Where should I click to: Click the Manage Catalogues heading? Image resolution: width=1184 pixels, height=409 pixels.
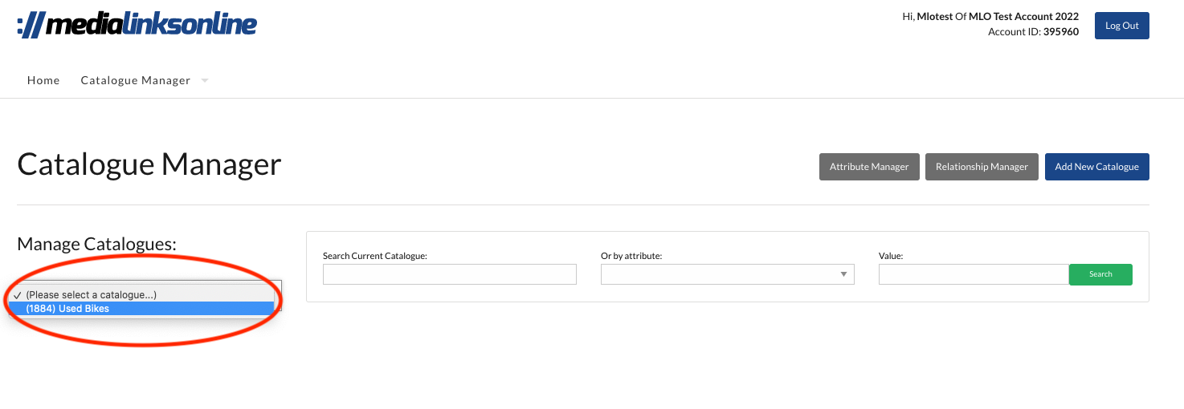point(96,244)
